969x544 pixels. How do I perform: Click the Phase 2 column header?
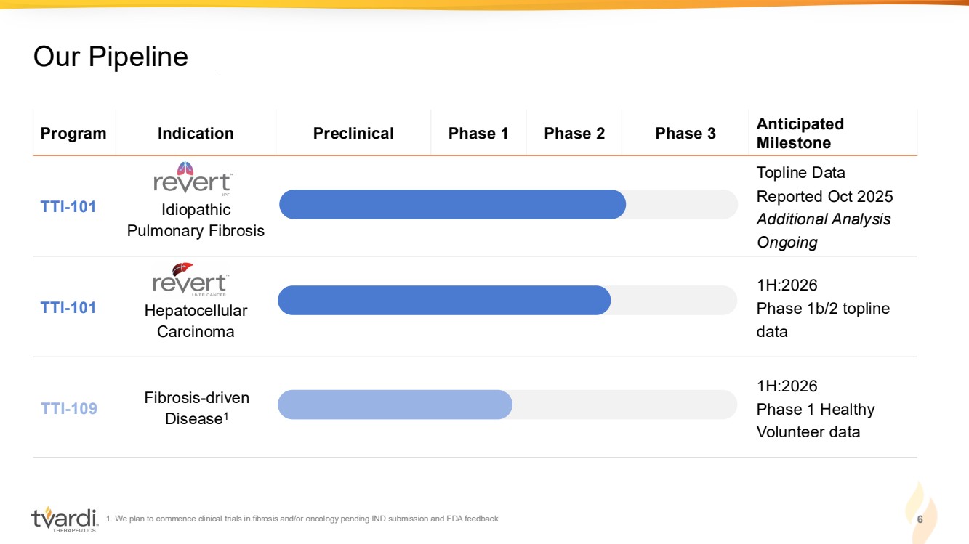(574, 134)
